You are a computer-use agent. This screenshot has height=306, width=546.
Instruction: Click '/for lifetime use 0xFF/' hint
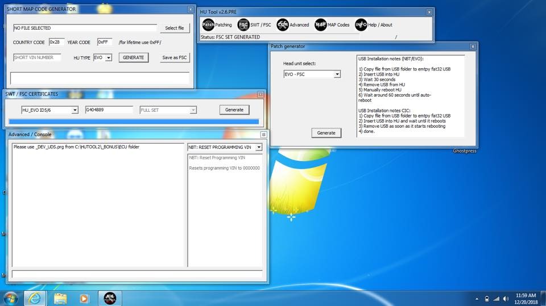click(x=140, y=43)
